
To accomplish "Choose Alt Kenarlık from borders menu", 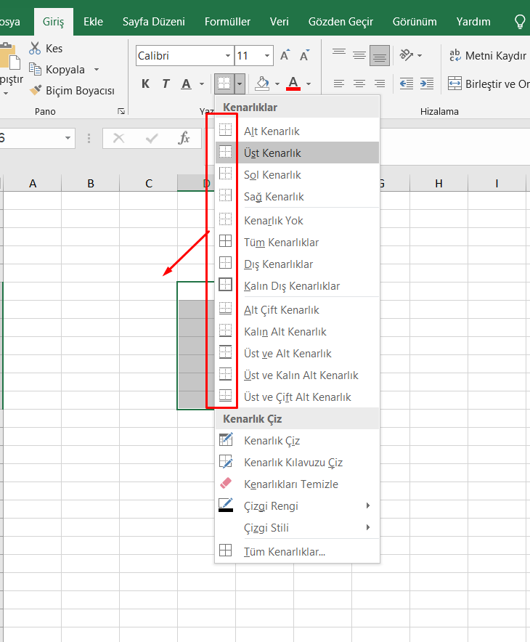I will (297, 131).
